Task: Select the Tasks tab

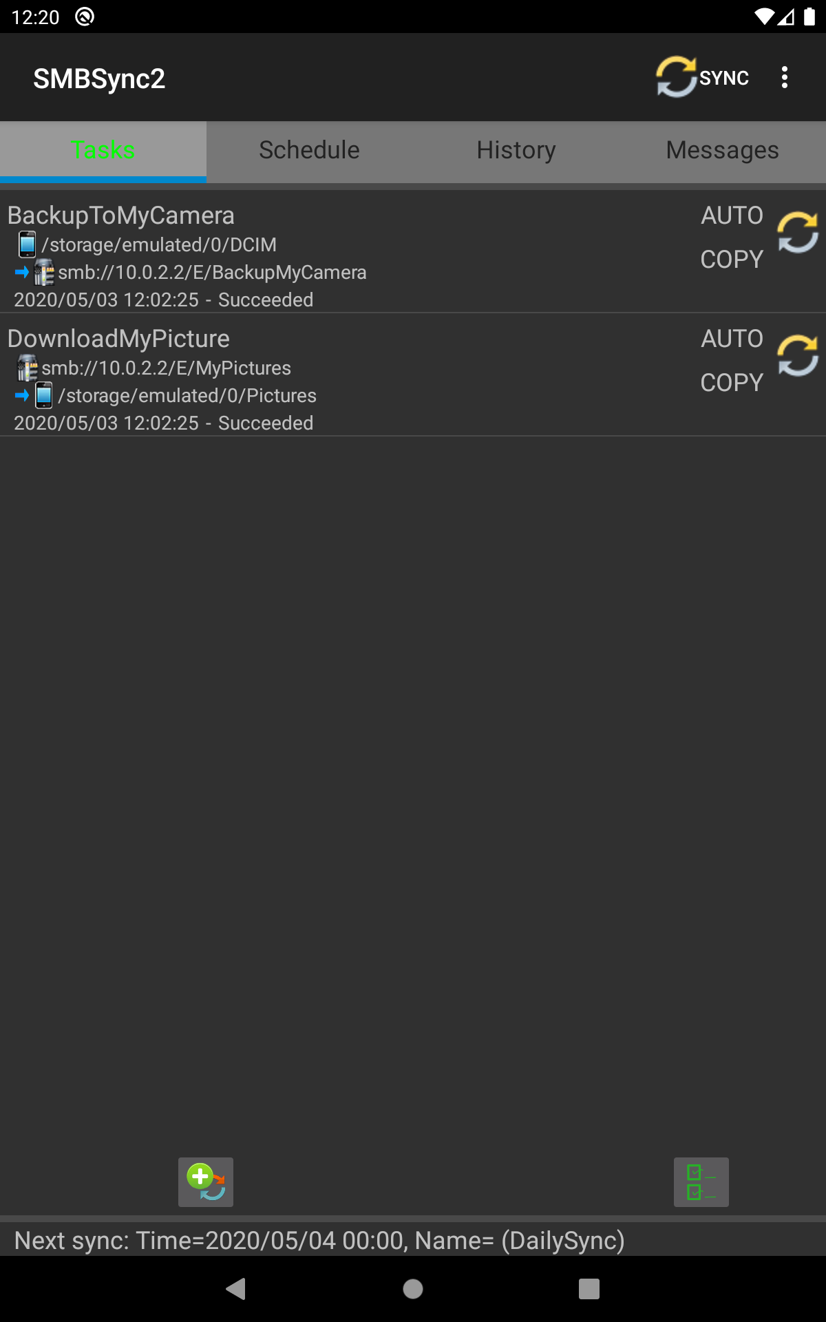Action: [103, 150]
